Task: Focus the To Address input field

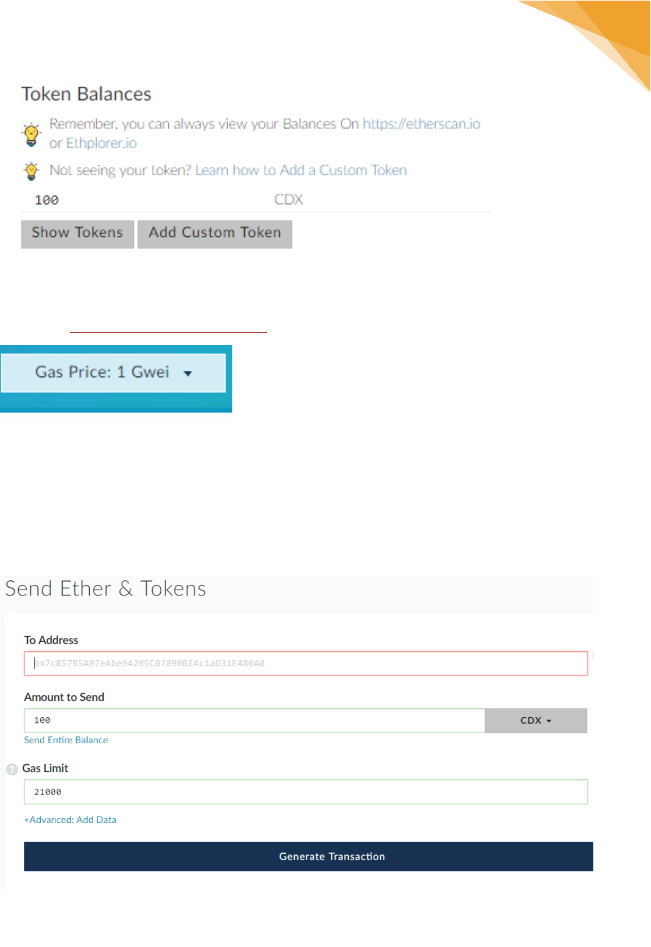Action: 306,664
